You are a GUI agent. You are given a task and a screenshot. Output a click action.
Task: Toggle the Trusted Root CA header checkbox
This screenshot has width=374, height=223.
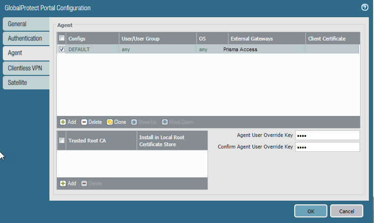pos(62,140)
